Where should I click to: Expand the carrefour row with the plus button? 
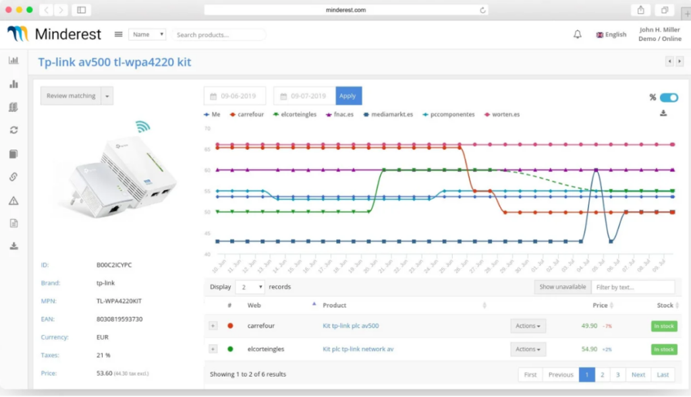pyautogui.click(x=213, y=326)
